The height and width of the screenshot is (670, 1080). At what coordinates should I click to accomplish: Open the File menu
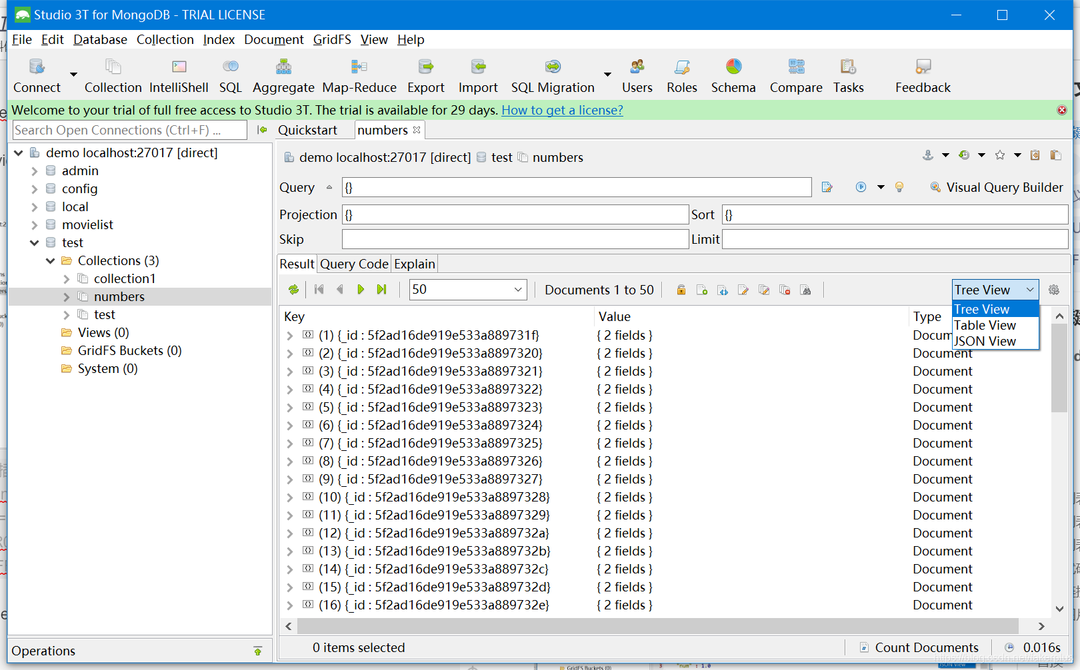[21, 39]
